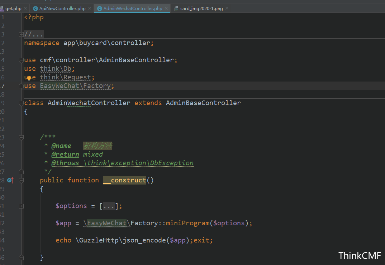Screen dimensions: 385x265
Task: Click the namespace app\buycard\controller text
Action: click(107, 43)
